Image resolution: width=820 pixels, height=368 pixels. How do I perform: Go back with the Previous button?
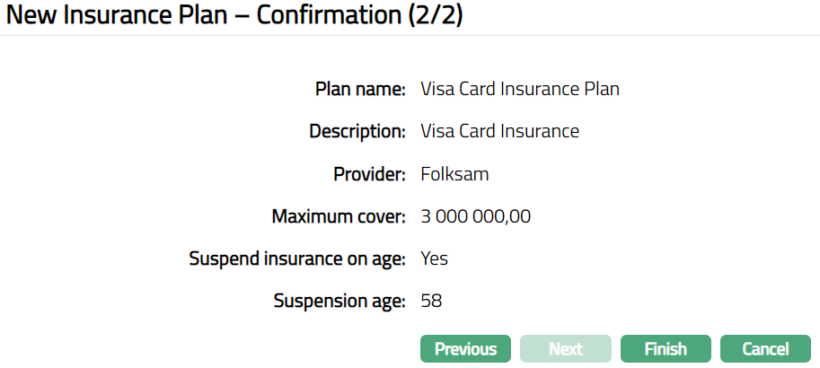click(465, 349)
